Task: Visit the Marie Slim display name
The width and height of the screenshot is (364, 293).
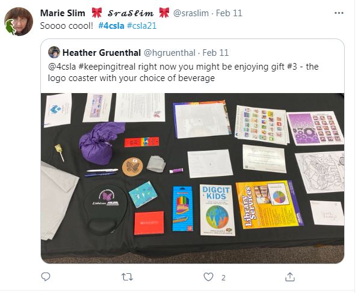Action: coord(63,13)
